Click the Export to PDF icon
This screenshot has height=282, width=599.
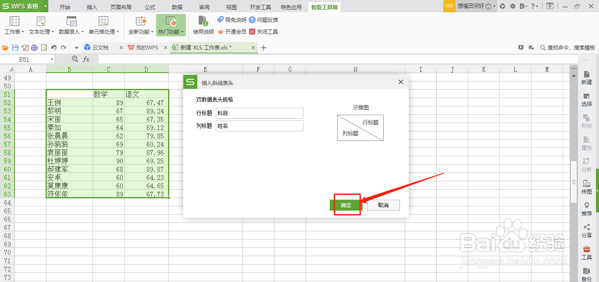point(25,47)
